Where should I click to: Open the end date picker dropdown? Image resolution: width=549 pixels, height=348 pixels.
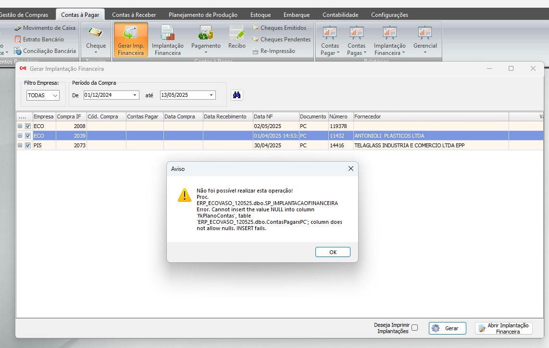[x=211, y=95]
